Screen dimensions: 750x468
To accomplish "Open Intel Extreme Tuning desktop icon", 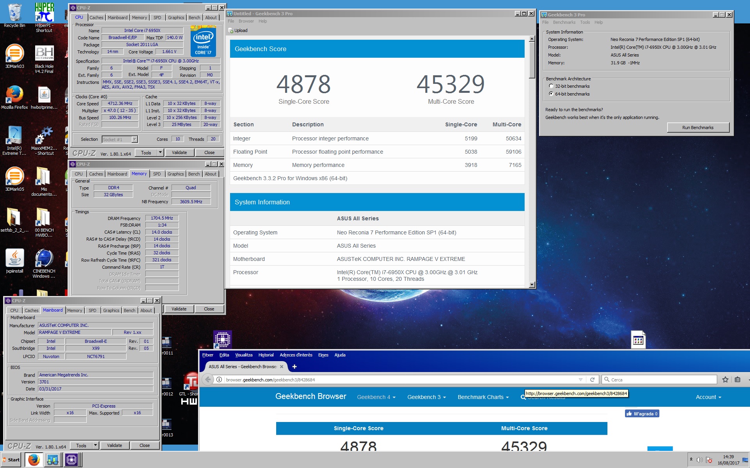I will [x=14, y=141].
